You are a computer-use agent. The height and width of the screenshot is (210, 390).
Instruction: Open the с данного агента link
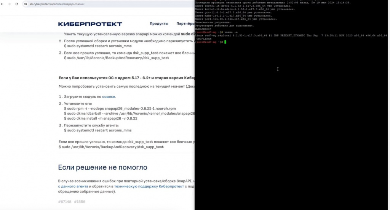click(x=73, y=186)
